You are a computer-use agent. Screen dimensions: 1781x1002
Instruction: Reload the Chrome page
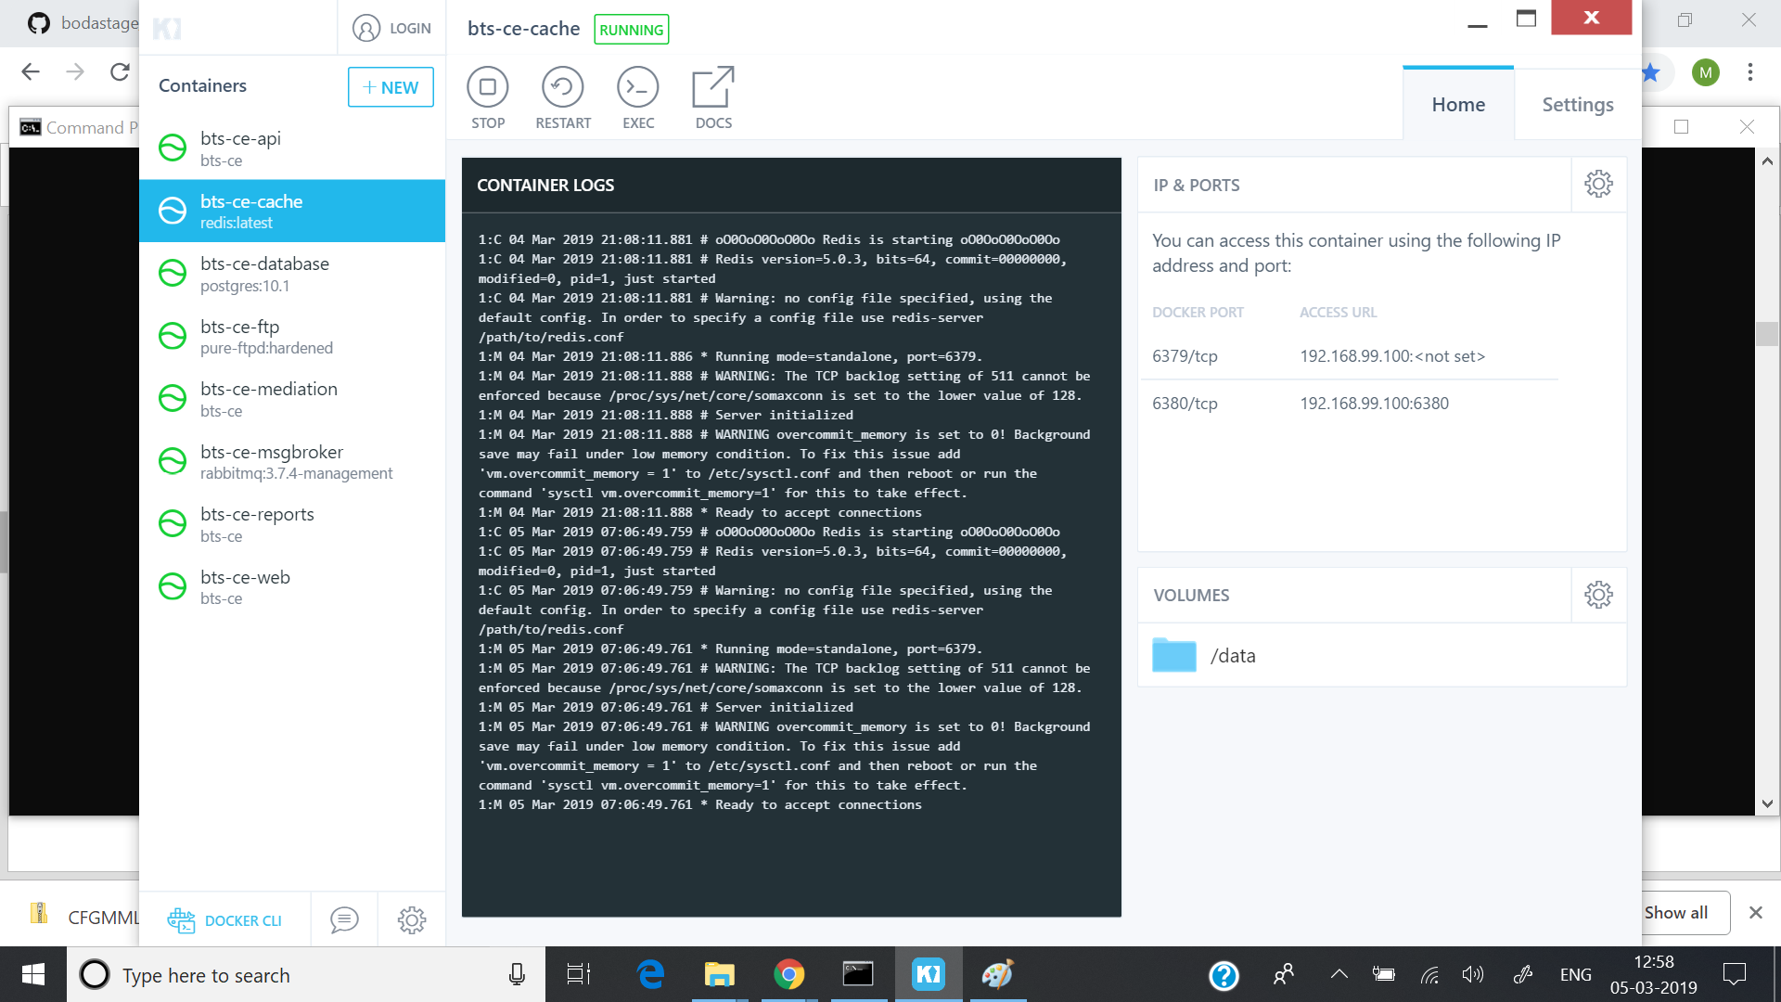(120, 71)
